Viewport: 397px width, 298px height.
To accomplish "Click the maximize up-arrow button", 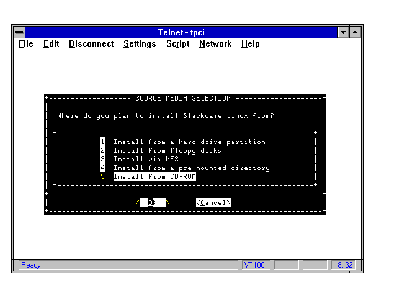I will click(x=355, y=32).
